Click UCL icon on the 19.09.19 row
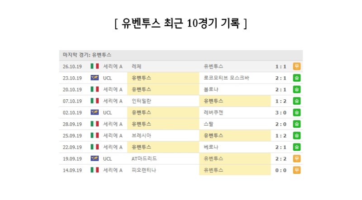 click(95, 158)
